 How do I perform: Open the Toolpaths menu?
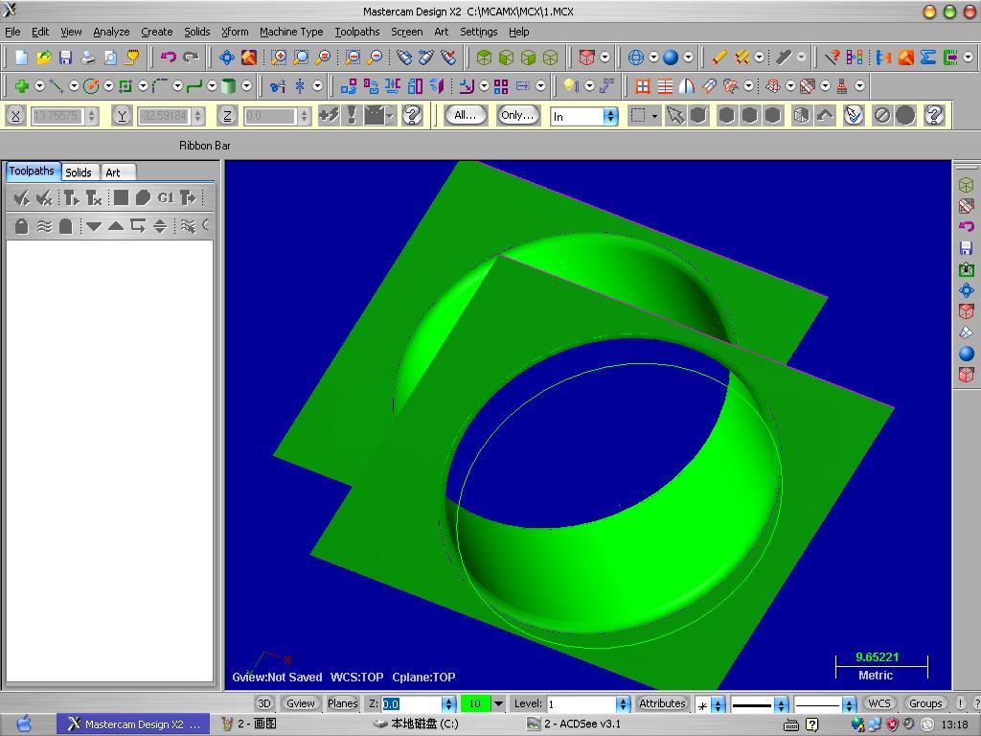[x=357, y=32]
